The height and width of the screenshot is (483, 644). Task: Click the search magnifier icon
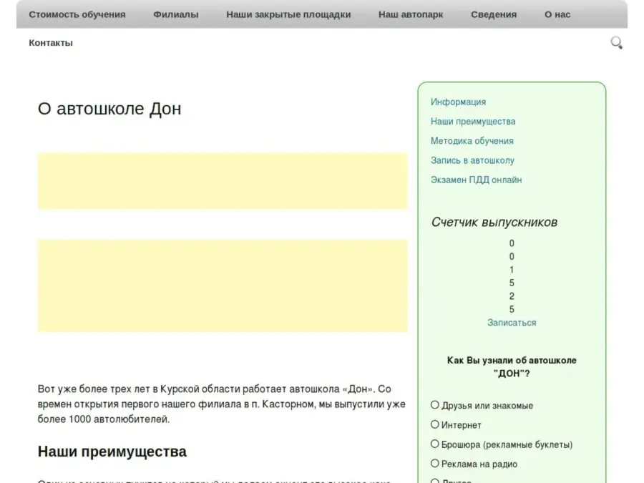click(x=617, y=43)
